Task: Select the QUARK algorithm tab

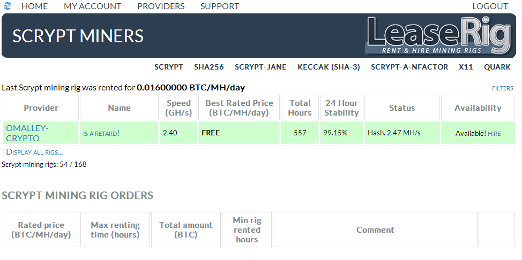Action: [x=497, y=67]
